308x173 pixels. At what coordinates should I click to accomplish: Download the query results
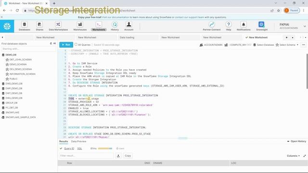coord(118,156)
